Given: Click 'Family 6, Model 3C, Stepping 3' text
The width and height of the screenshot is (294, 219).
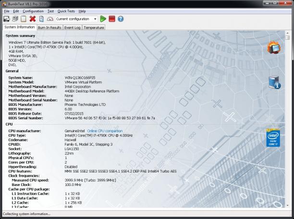Looking at the screenshot, I should point(88,144).
